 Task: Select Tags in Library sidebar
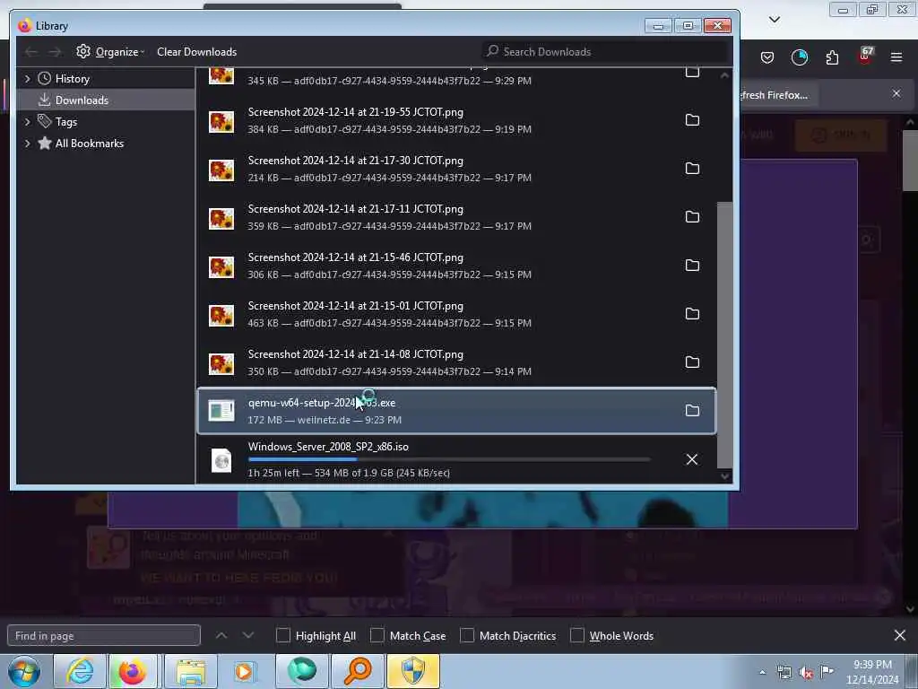point(66,122)
